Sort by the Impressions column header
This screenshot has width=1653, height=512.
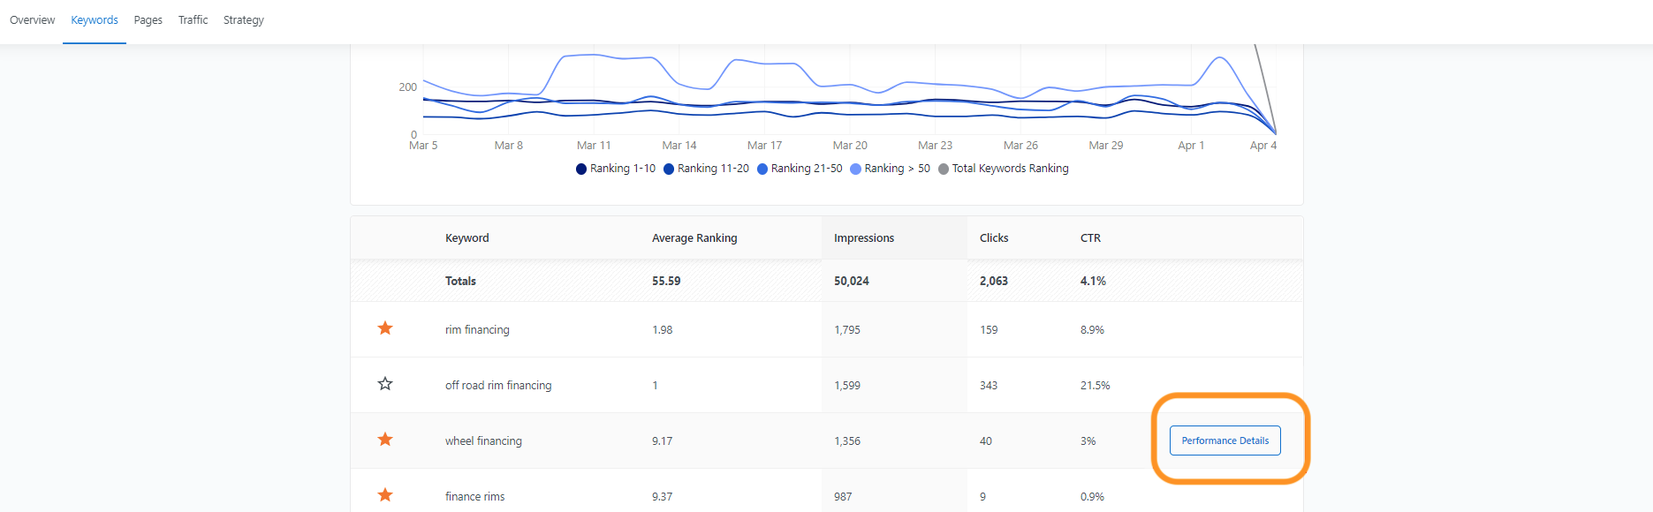click(864, 238)
